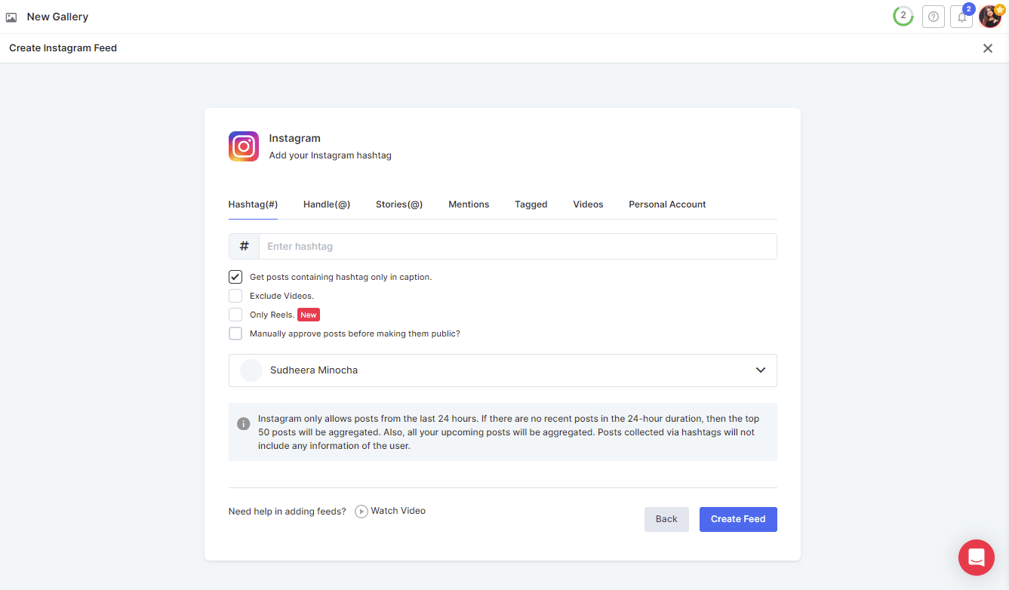Click the gallery image icon beside New Gallery

(x=11, y=17)
